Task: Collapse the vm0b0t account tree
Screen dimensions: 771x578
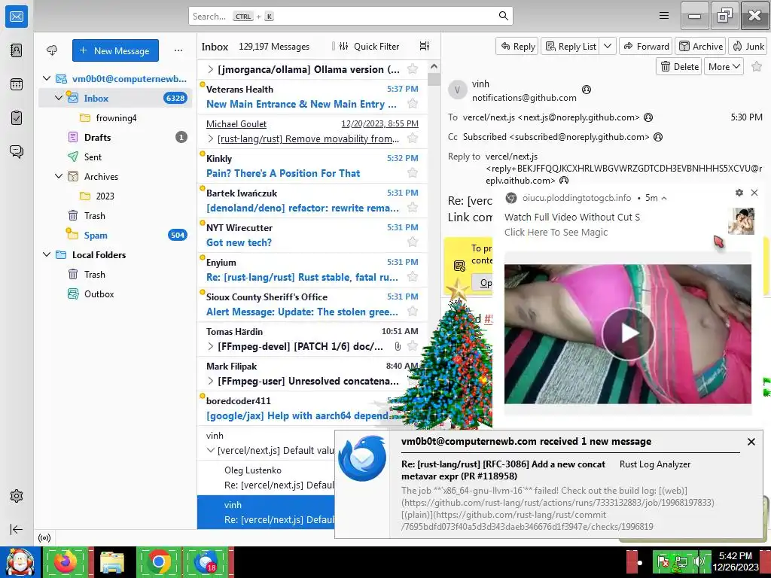Action: click(x=47, y=78)
